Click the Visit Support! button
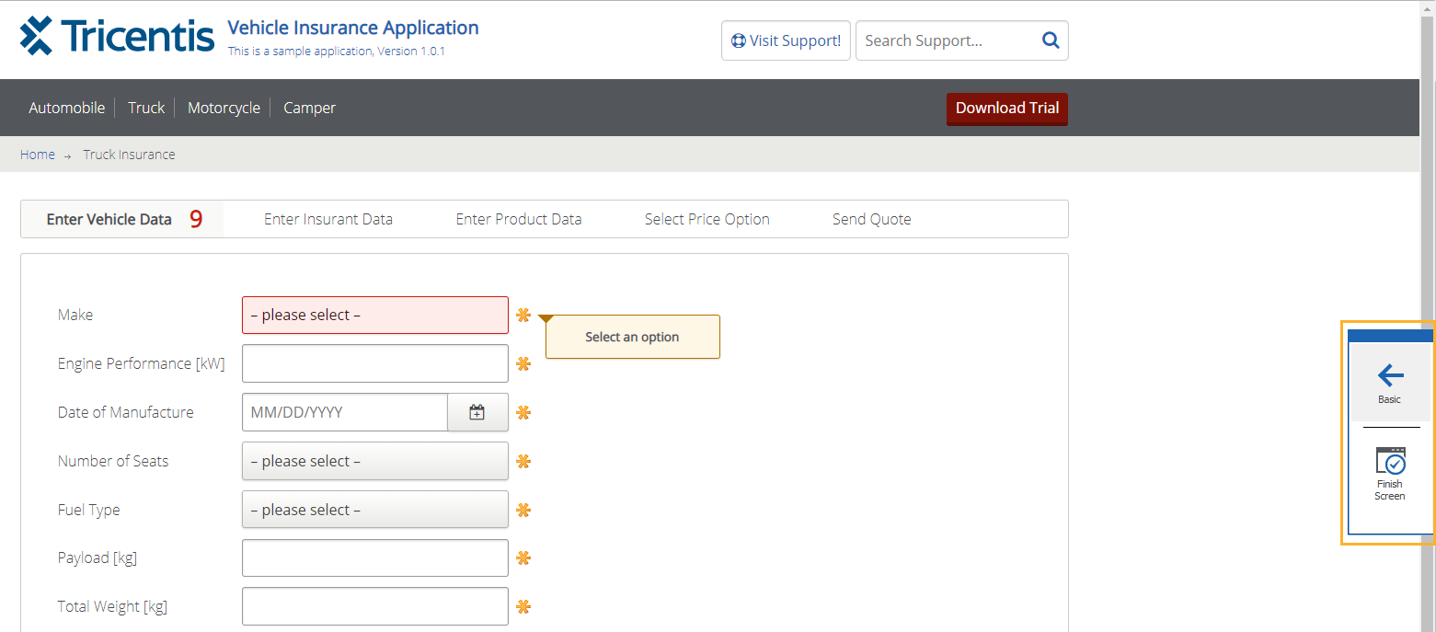This screenshot has height=632, width=1436. point(786,40)
